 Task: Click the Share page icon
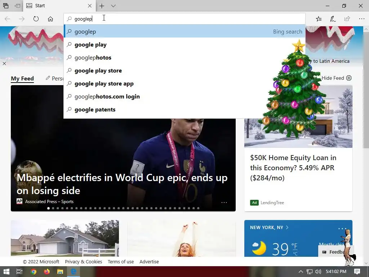pyautogui.click(x=347, y=19)
